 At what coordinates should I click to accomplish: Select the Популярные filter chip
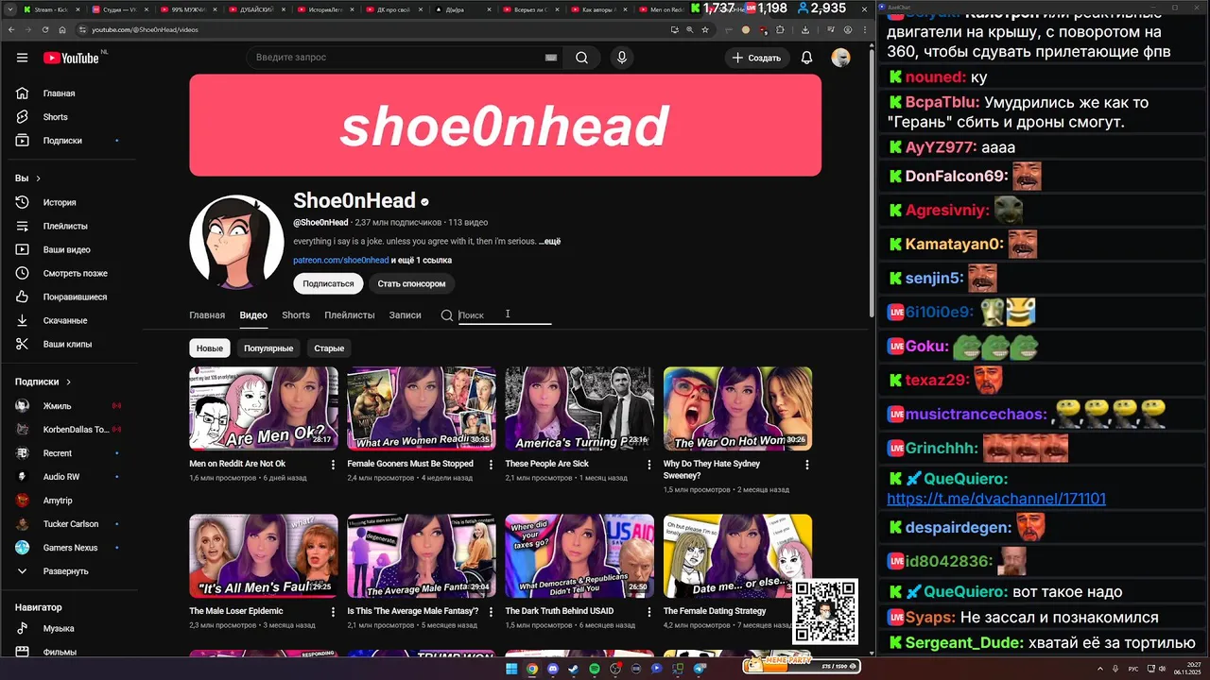[268, 348]
